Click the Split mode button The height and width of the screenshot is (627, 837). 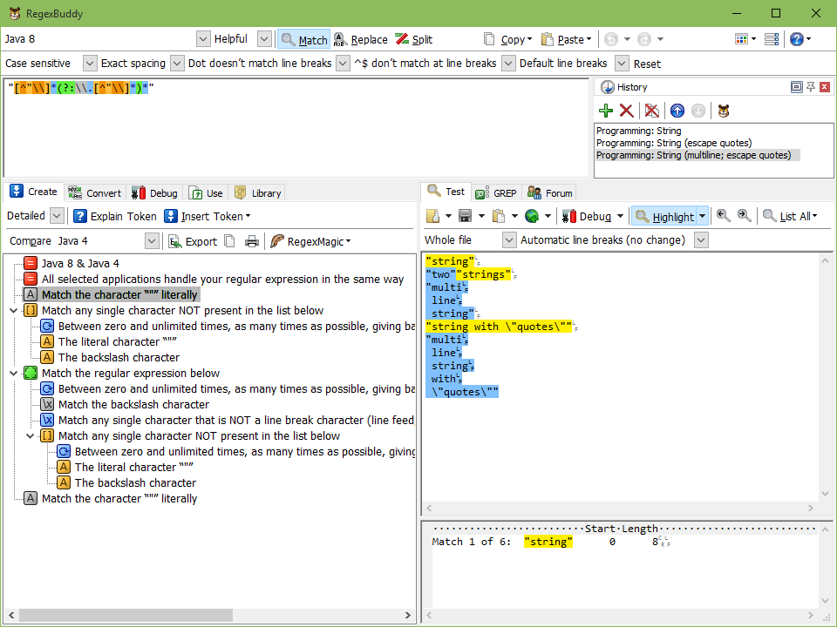coord(413,39)
